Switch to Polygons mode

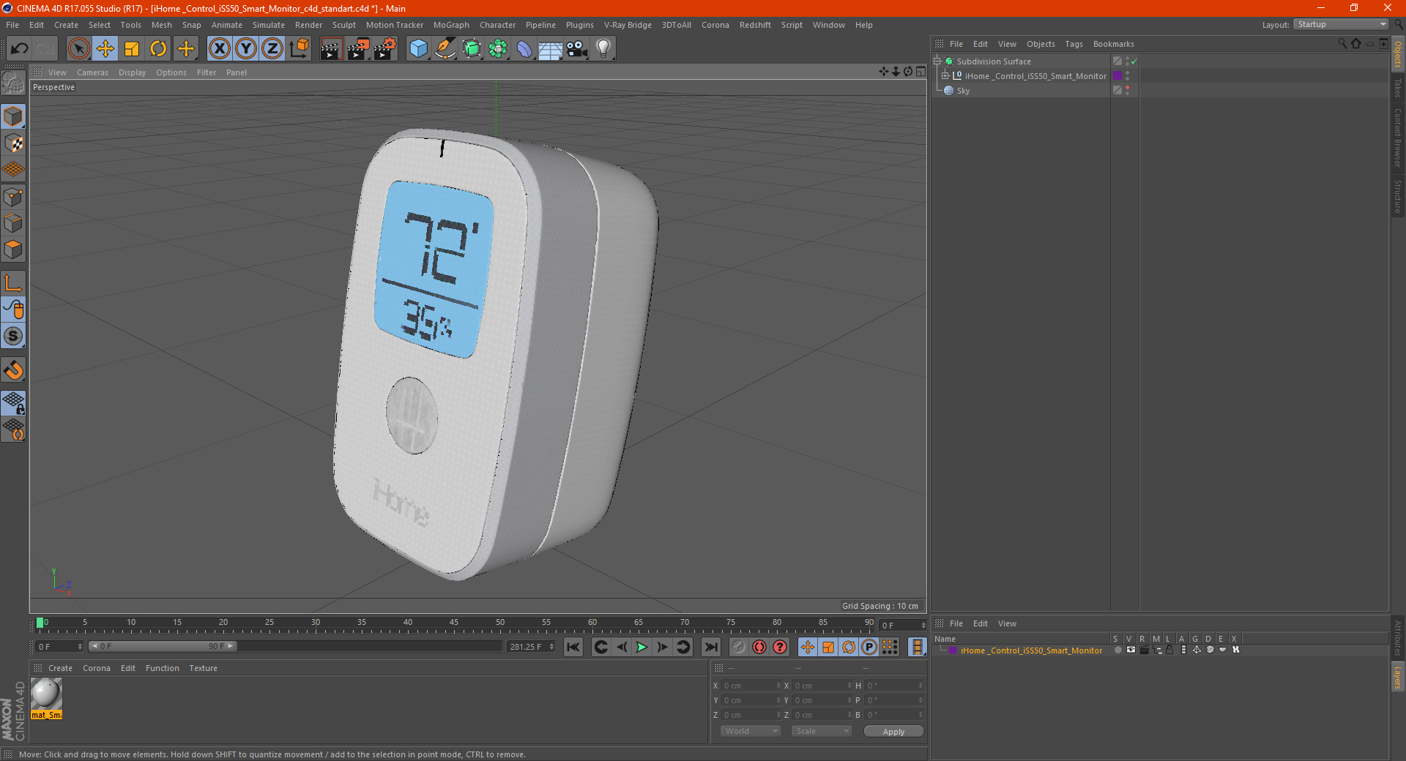[13, 250]
